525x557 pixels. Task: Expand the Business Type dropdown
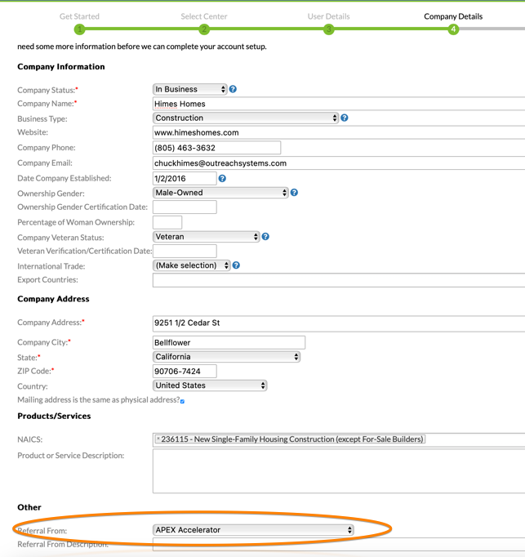point(245,118)
